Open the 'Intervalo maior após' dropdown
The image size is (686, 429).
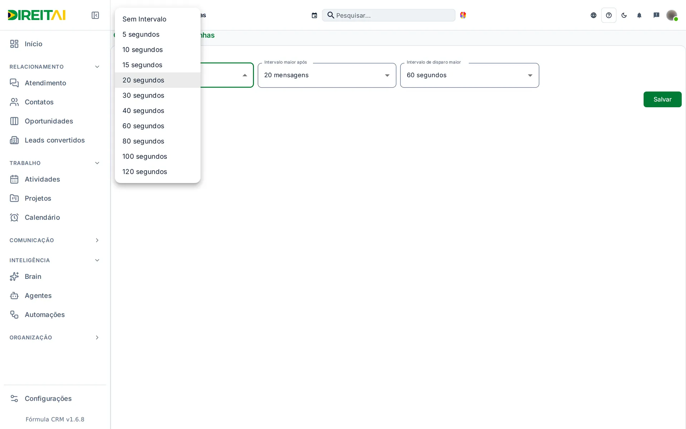coord(327,75)
